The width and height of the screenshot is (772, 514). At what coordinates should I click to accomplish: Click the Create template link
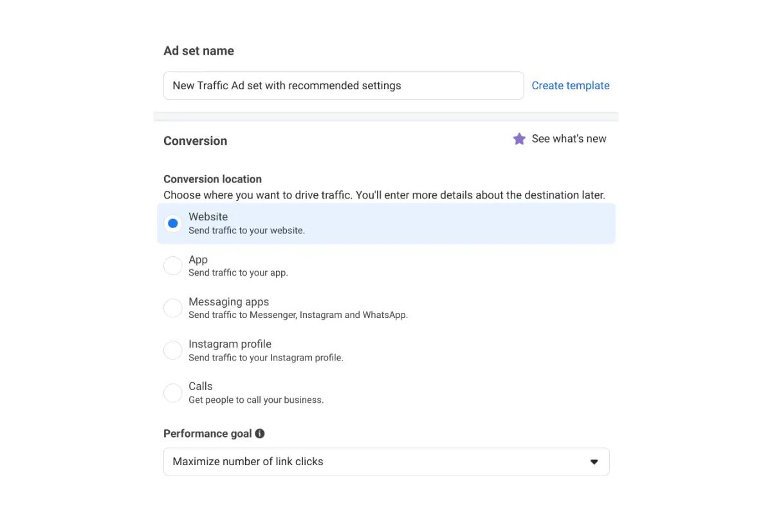571,85
